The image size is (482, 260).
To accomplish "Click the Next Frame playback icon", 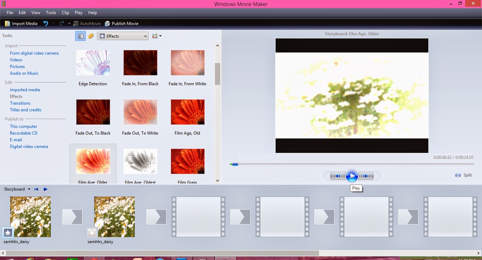I will 366,176.
